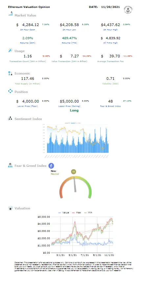147x281 pixels.
Task: Click the Position section icon
Action: tap(11, 91)
